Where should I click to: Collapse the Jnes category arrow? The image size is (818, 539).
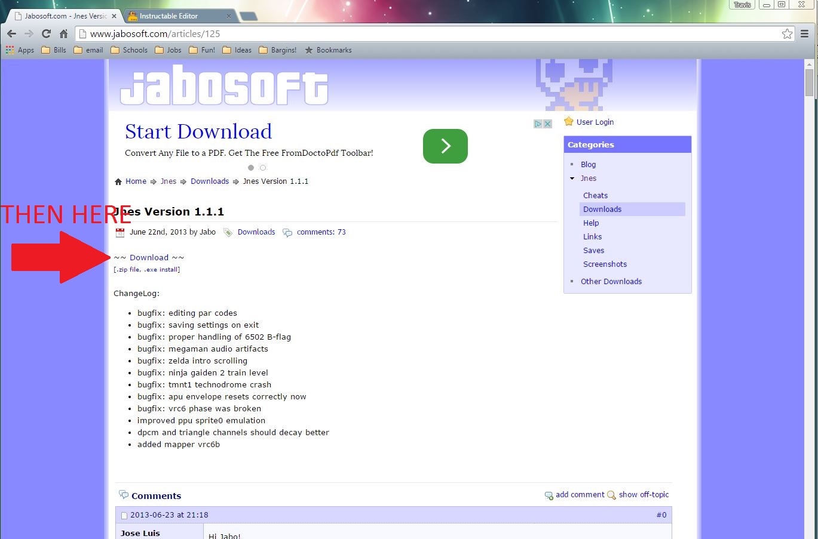click(x=572, y=178)
